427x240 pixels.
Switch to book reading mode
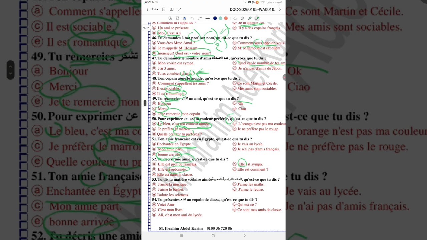click(x=171, y=9)
